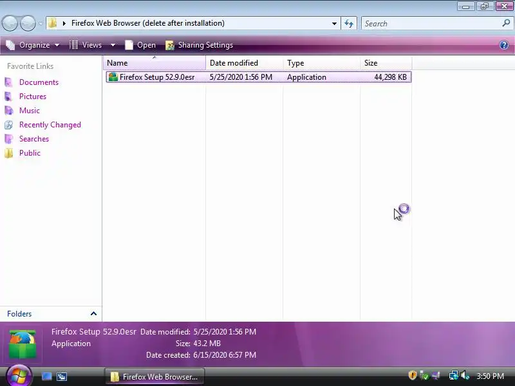Click the Refresh button next to address bar
Image resolution: width=515 pixels, height=386 pixels.
tap(349, 24)
